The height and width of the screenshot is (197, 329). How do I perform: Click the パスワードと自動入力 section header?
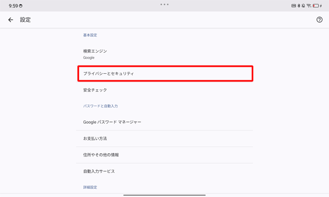point(100,106)
